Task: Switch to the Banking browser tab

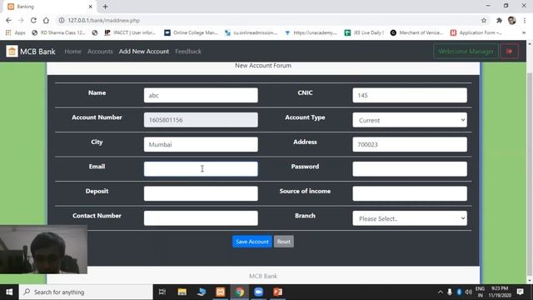Action: (x=50, y=7)
